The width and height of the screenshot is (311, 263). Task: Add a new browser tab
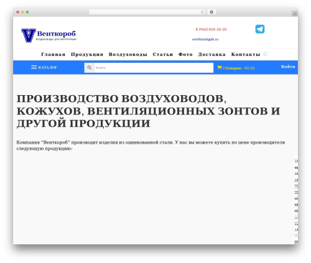(295, 14)
